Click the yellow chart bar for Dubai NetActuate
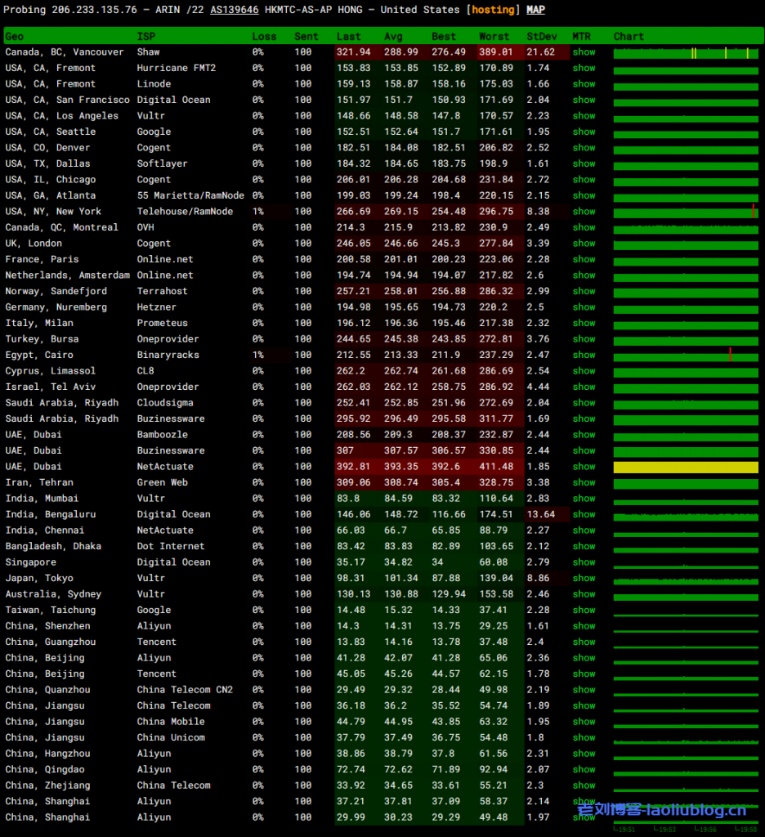This screenshot has width=765, height=837. [x=686, y=467]
